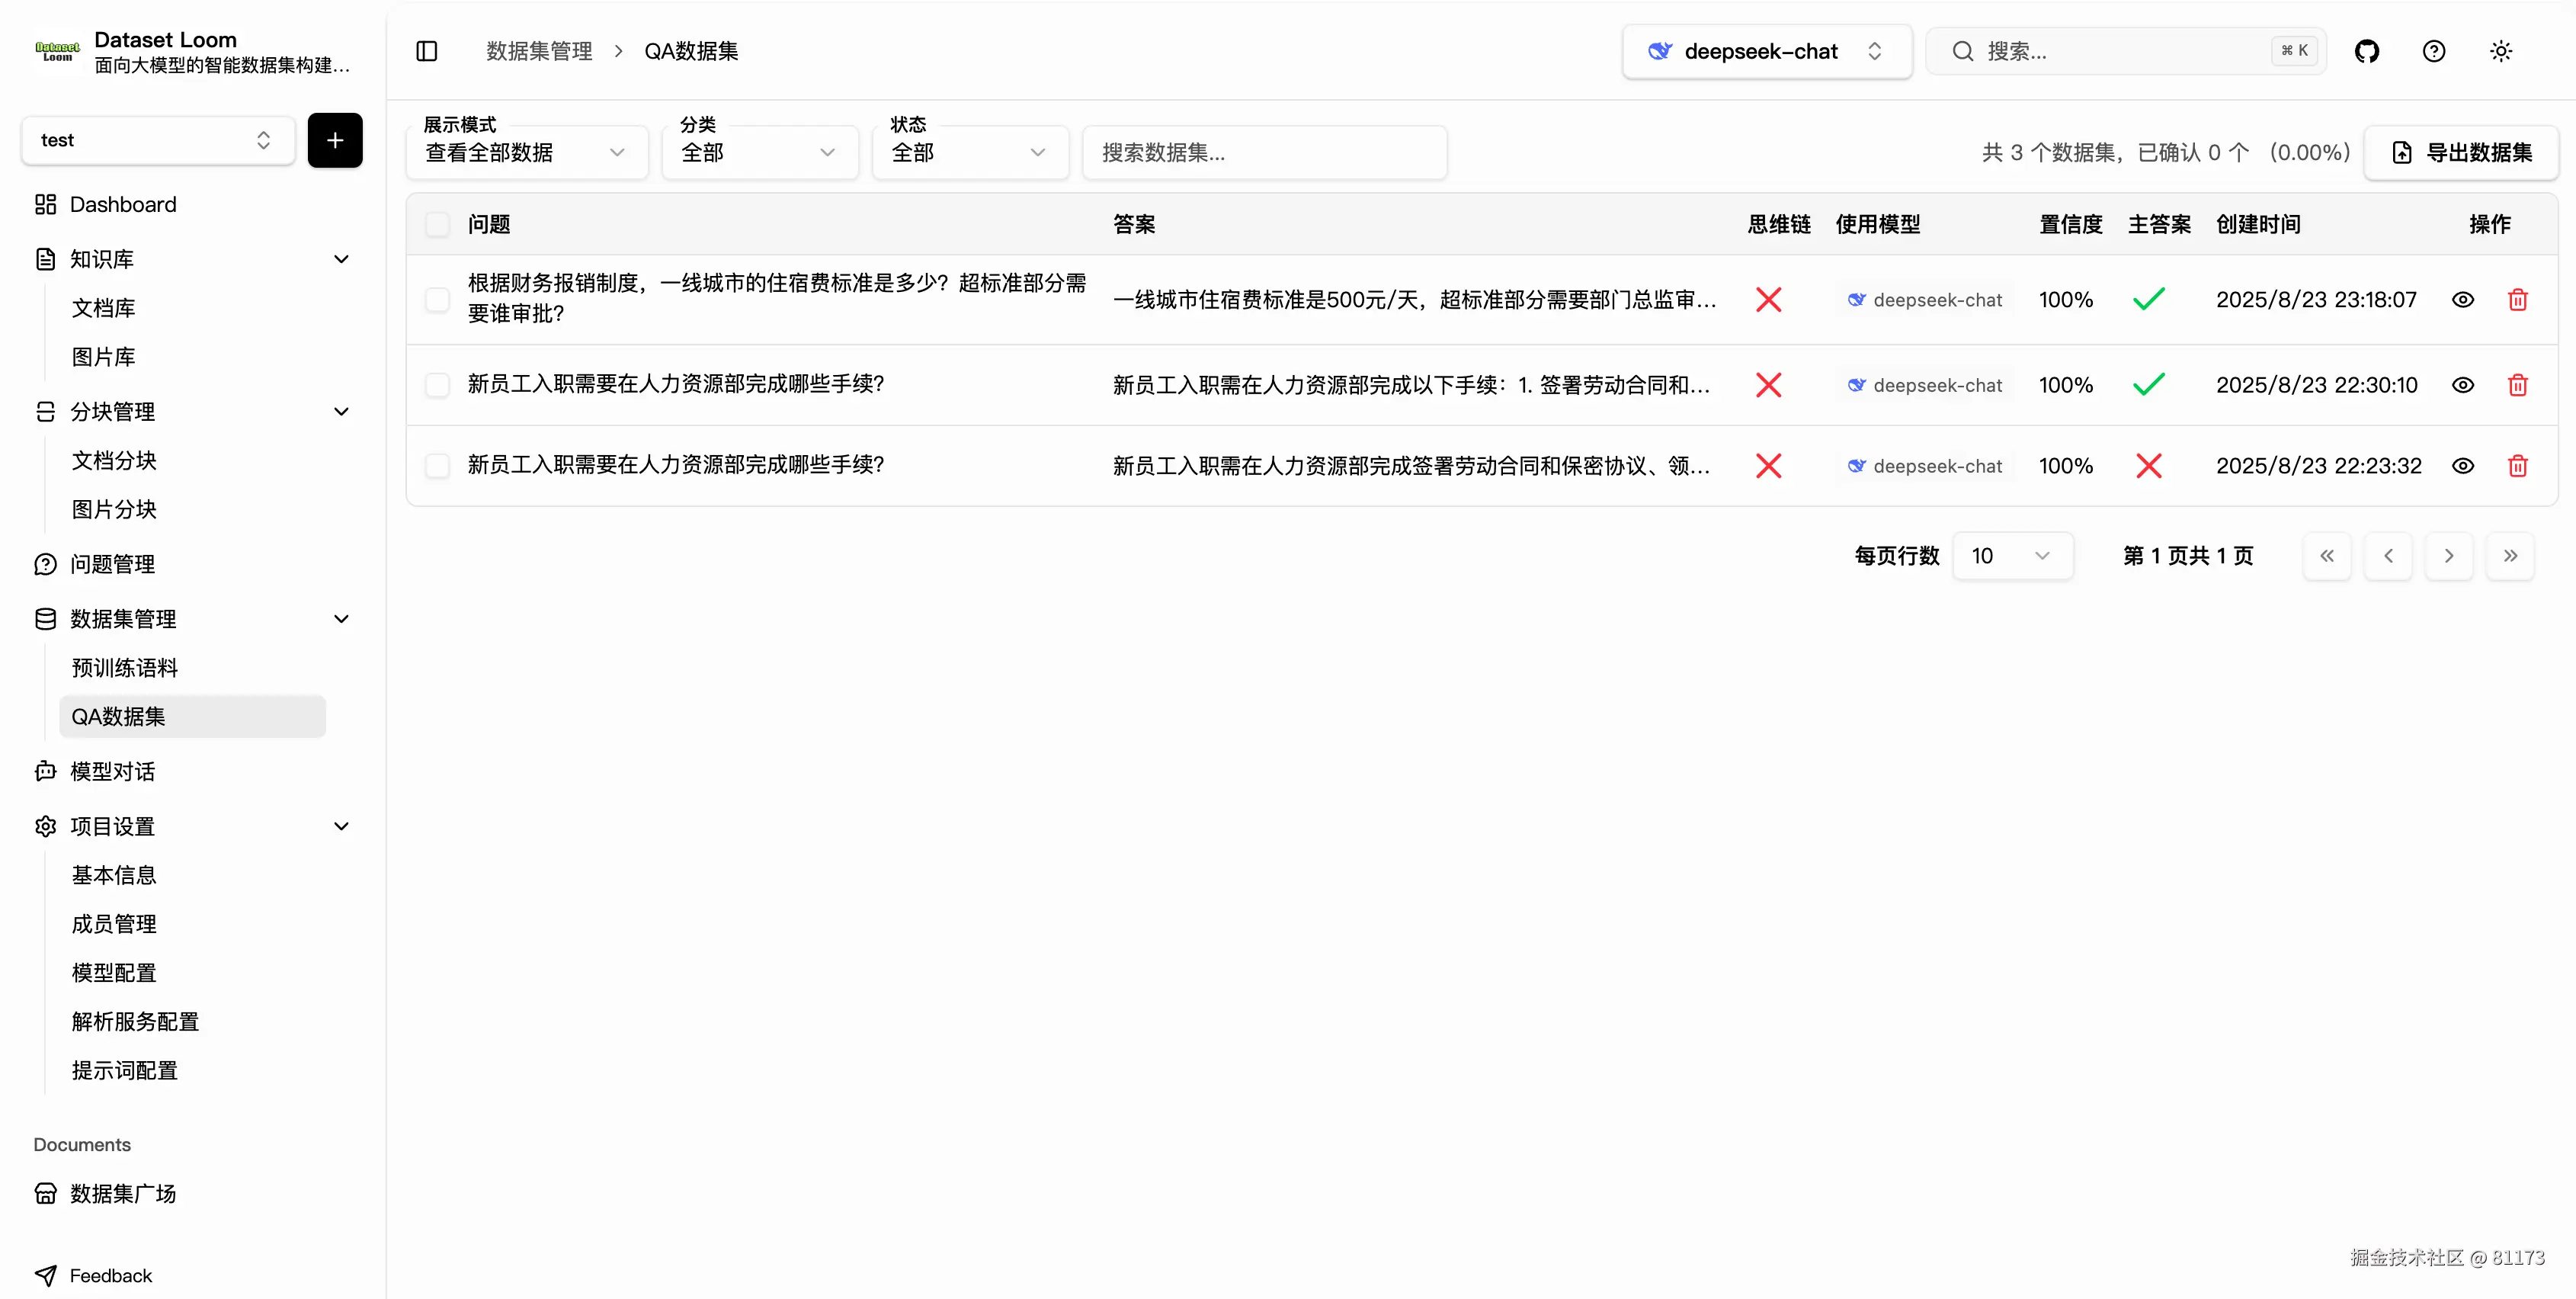Open the deepseek-chat model selector
2576x1299 pixels.
pyautogui.click(x=1766, y=51)
